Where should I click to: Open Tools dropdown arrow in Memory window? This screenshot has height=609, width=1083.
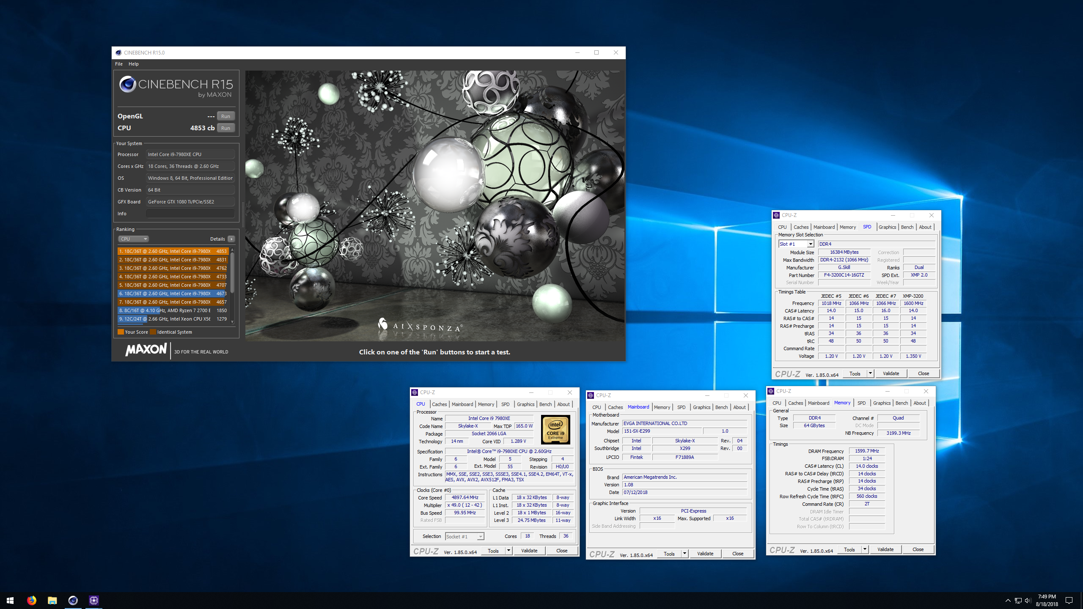(865, 549)
